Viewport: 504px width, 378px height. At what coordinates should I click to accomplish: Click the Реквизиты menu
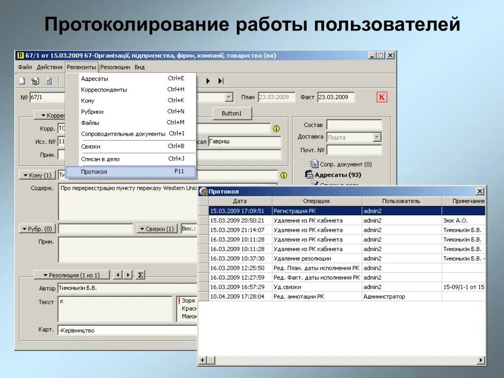(81, 67)
